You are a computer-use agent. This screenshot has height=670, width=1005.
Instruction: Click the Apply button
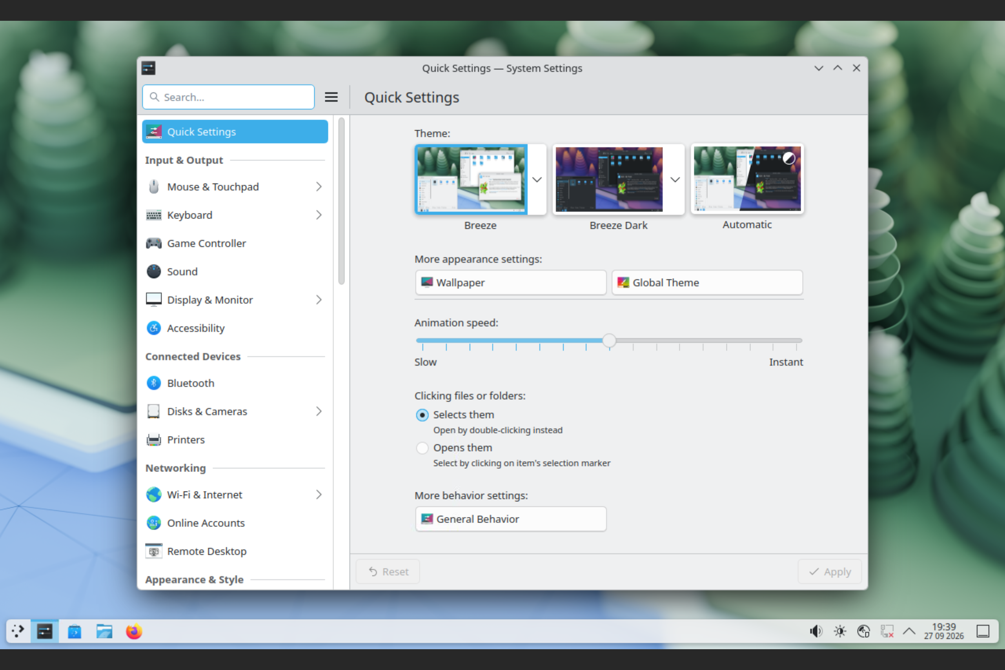(x=829, y=571)
